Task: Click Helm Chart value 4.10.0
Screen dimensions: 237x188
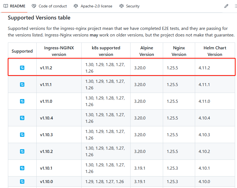Action: click(204, 181)
